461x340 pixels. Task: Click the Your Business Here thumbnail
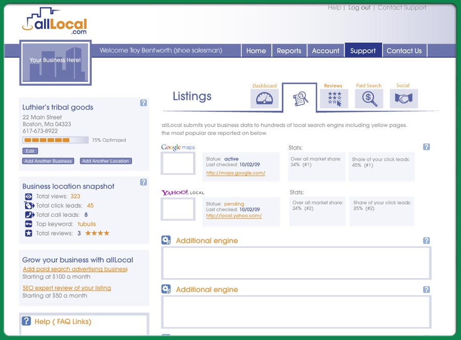[x=55, y=62]
